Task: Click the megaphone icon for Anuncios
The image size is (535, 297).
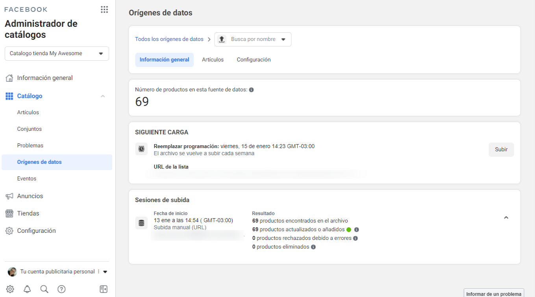Action: [9, 196]
